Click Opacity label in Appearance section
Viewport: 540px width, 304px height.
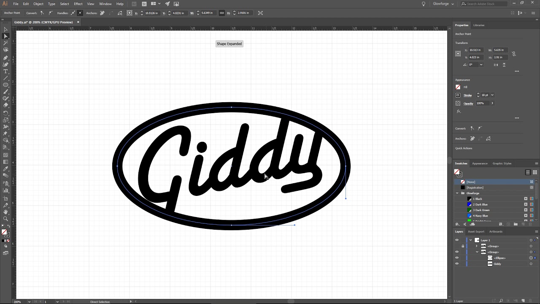point(468,103)
